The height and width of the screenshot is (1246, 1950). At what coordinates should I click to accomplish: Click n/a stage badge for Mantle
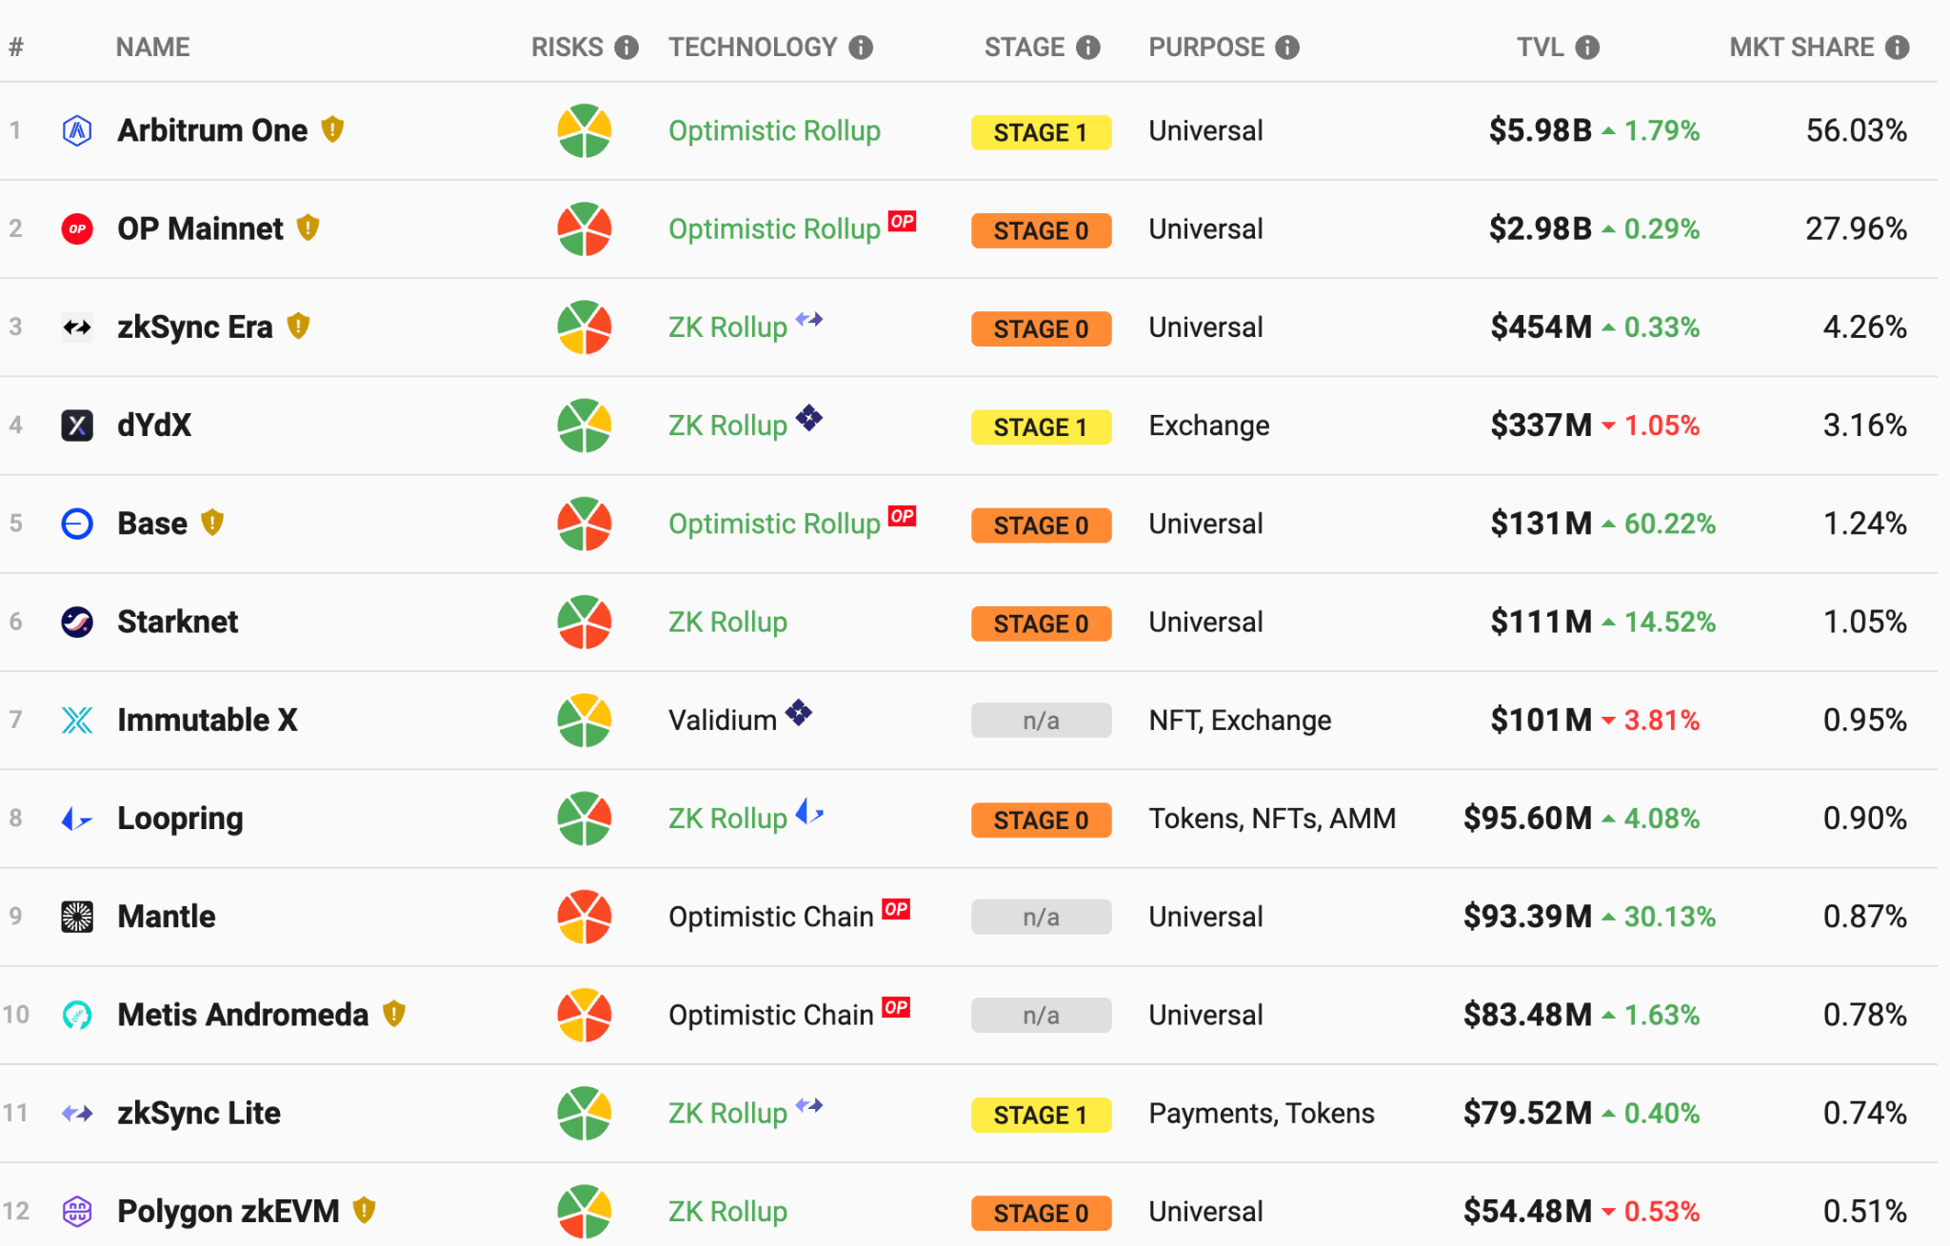[1041, 918]
